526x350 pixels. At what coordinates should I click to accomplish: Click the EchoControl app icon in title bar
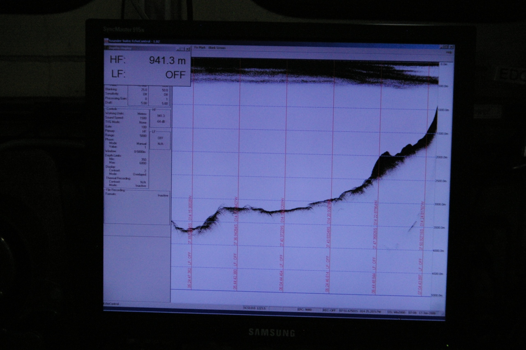[x=106, y=41]
